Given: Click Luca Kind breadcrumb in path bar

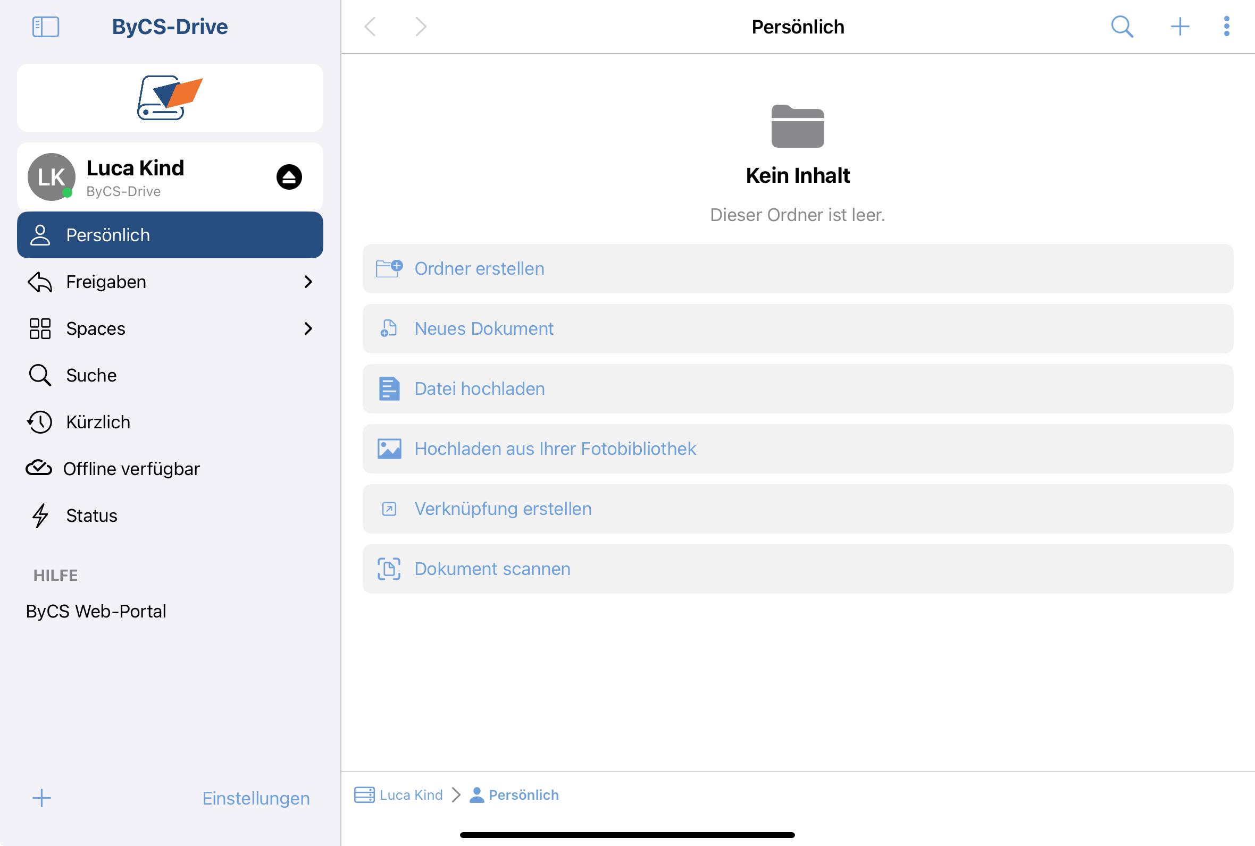Looking at the screenshot, I should pyautogui.click(x=410, y=795).
